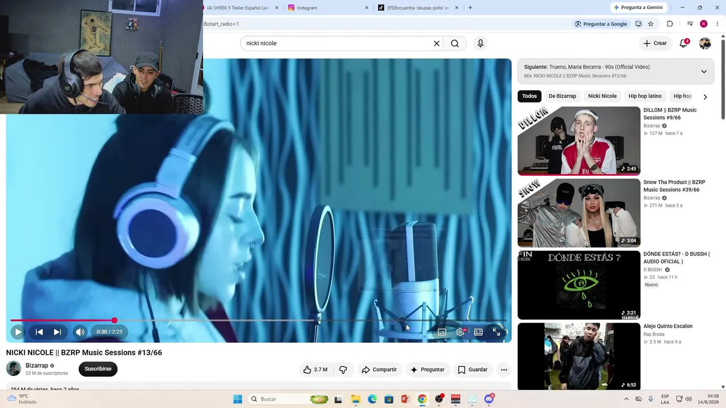
Task: Open the 'Alejo Quinto Escalon' video title
Action: 668,326
